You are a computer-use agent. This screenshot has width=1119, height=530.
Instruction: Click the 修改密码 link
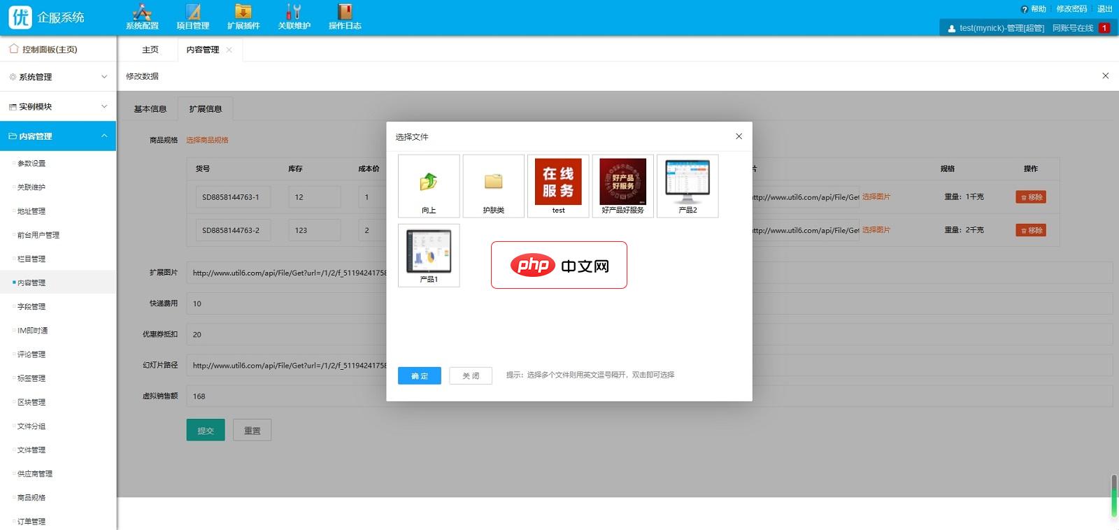tap(1071, 9)
